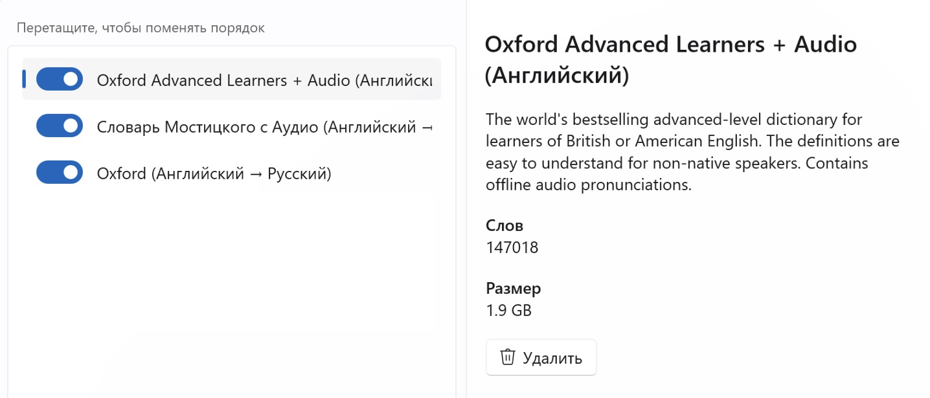Click the Перетащите, чтобы поменять порядок hint

(x=141, y=28)
